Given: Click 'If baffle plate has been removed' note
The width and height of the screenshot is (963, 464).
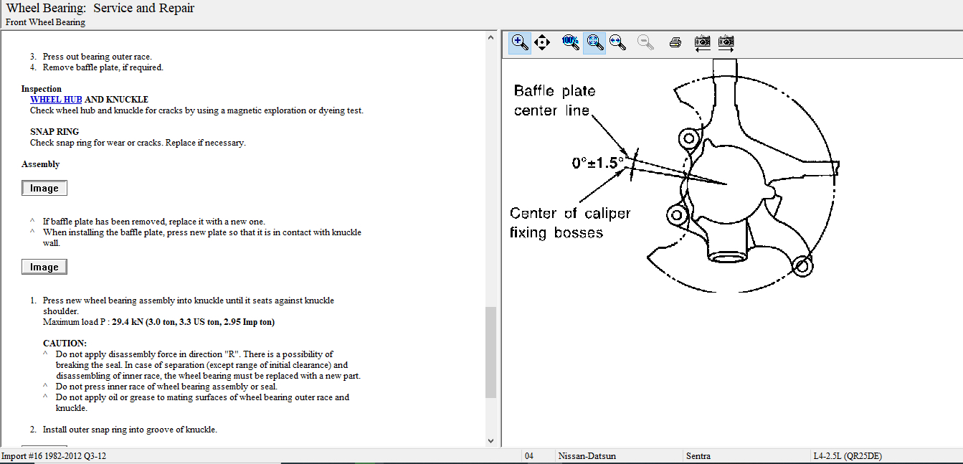Looking at the screenshot, I should (153, 222).
